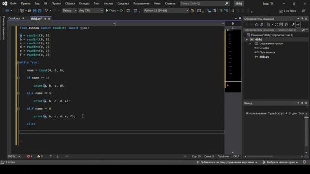Image resolution: width=310 pixels, height=174 pixels.
Task: Pin the Вывод output panel
Action: point(302,103)
